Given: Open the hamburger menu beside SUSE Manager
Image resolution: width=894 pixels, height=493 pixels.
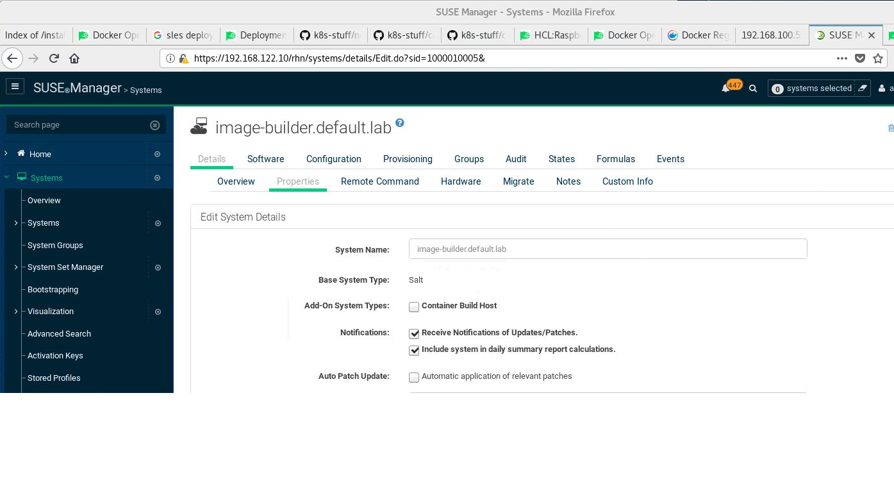Looking at the screenshot, I should tap(15, 87).
